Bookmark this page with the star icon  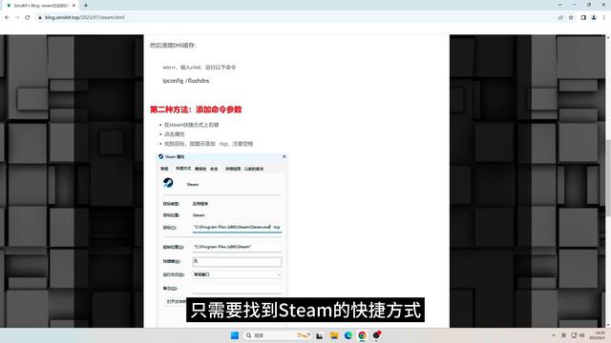pos(571,17)
